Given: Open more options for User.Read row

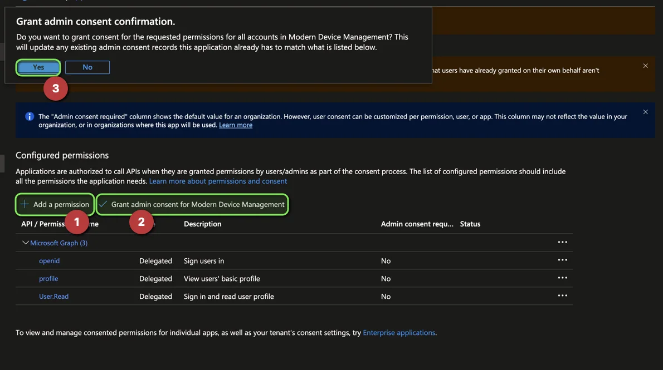Looking at the screenshot, I should 562,295.
